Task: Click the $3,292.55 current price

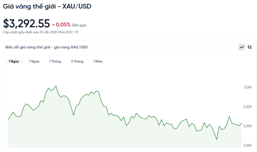Action: tap(26, 24)
